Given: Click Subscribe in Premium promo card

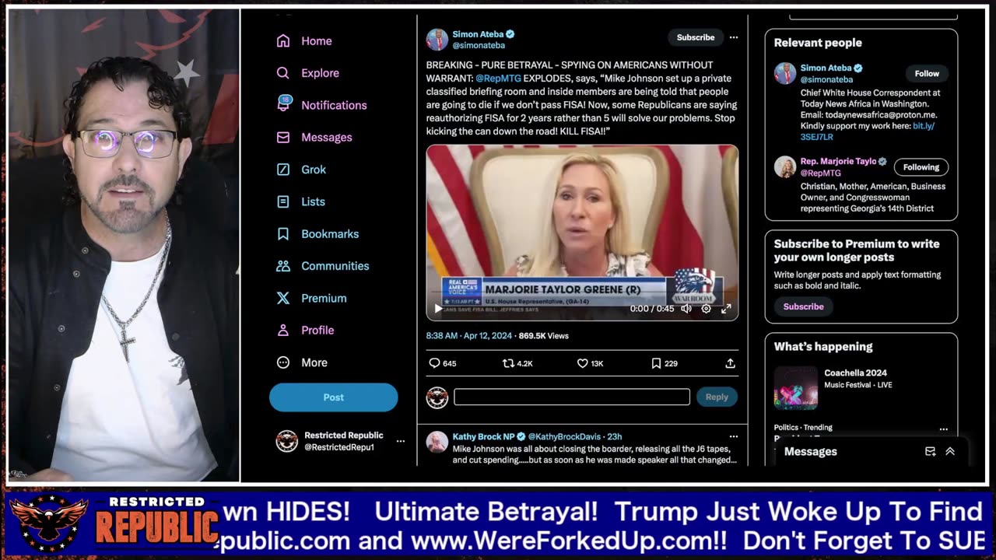Looking at the screenshot, I should click(x=803, y=306).
